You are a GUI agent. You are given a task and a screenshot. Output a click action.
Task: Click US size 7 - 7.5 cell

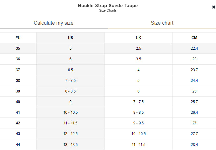pos(70,81)
